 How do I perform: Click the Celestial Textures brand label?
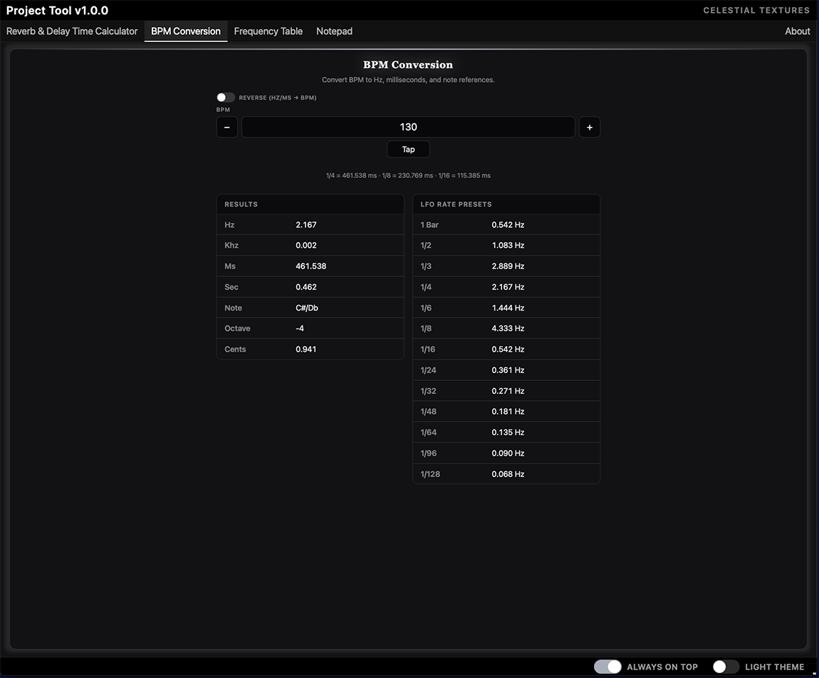click(756, 11)
